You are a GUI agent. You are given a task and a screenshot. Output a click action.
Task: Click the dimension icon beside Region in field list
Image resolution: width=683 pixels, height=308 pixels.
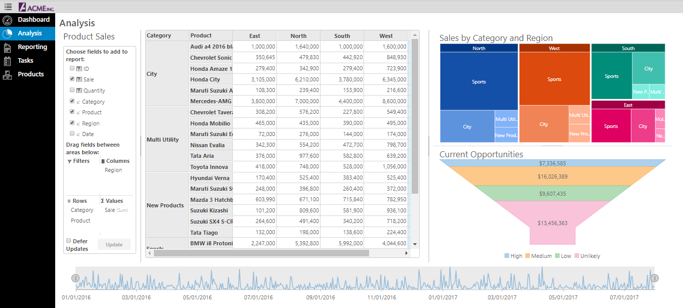(x=78, y=123)
